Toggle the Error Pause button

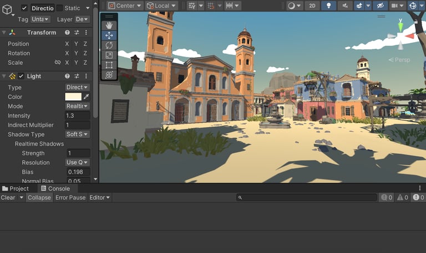70,198
